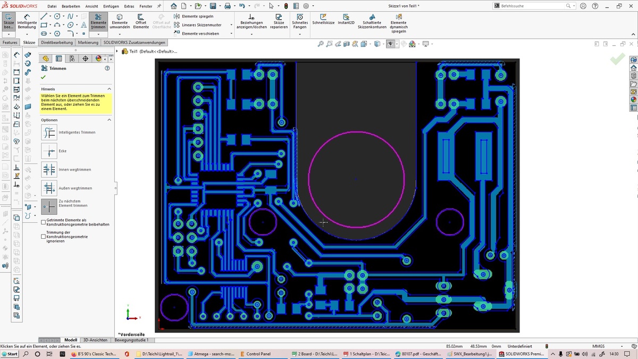Screen dimensions: 638x359
Task: Open the Datei menu
Action: pyautogui.click(x=52, y=6)
